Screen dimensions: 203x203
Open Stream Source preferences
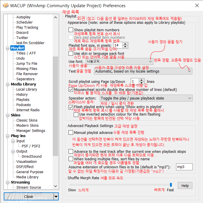29,187
